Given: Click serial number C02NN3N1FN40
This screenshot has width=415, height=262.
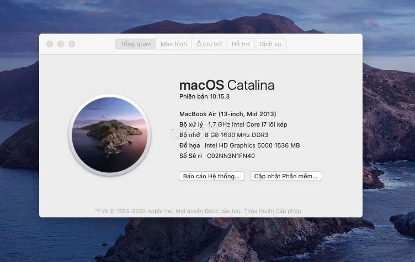Looking at the screenshot, I should (x=231, y=156).
